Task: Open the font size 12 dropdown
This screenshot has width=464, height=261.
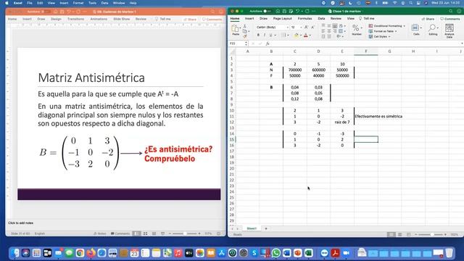Action: (297, 28)
